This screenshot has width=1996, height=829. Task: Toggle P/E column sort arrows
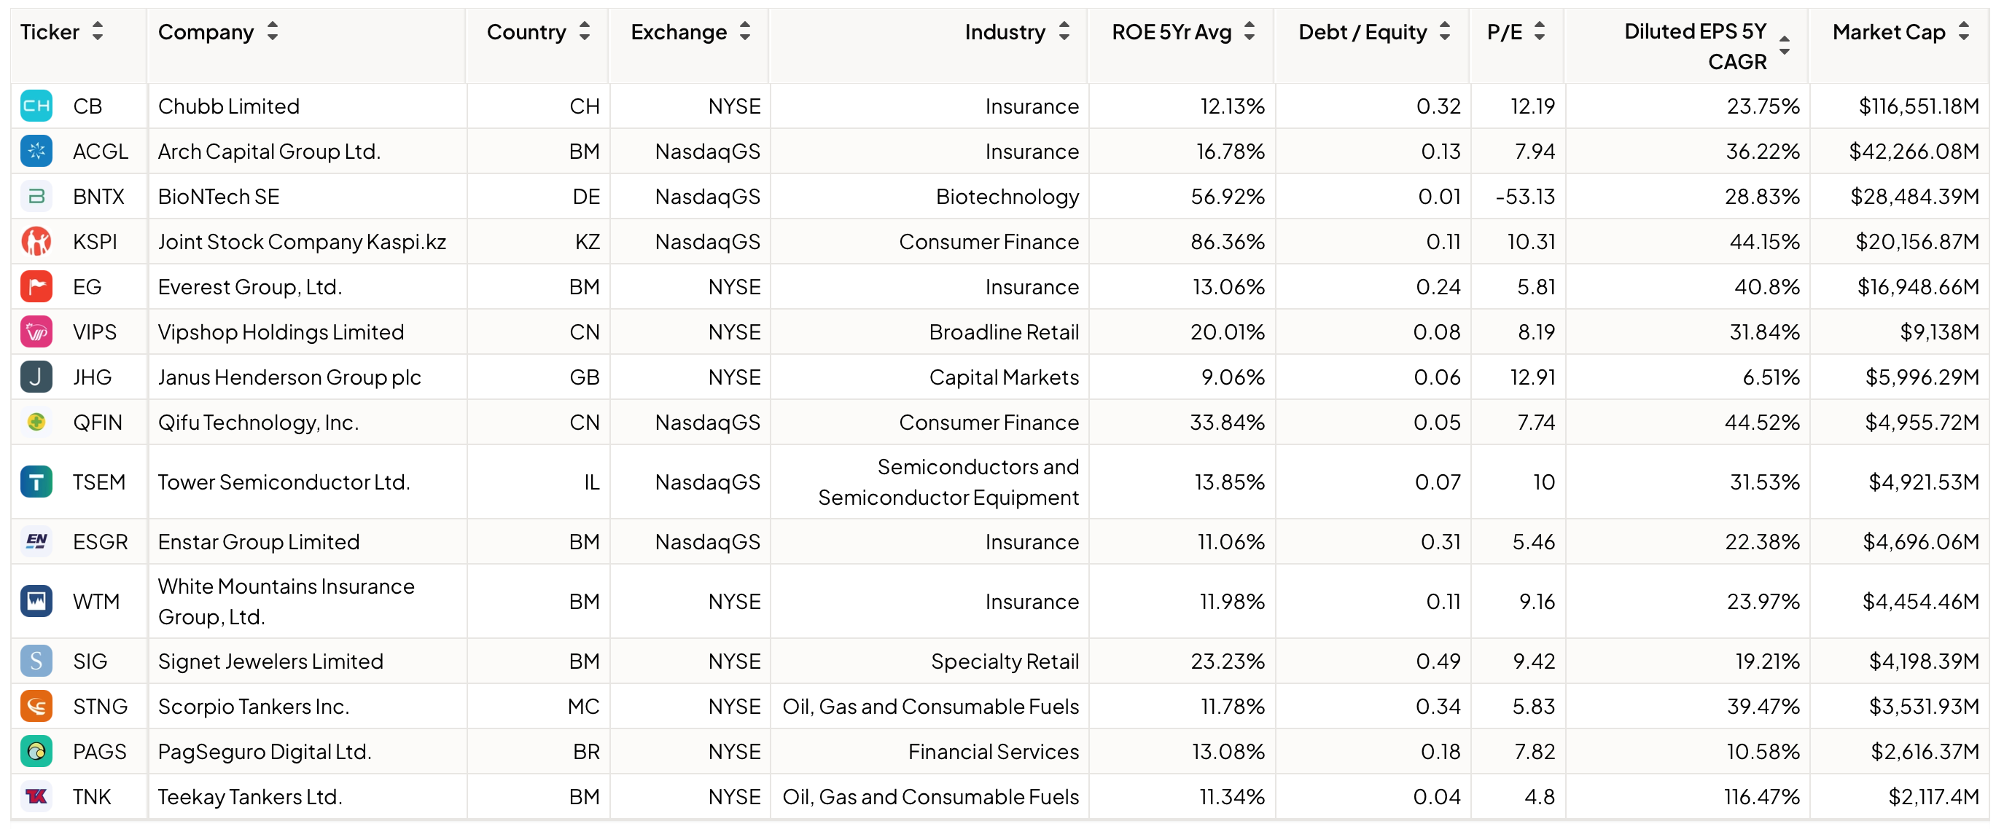click(1539, 32)
